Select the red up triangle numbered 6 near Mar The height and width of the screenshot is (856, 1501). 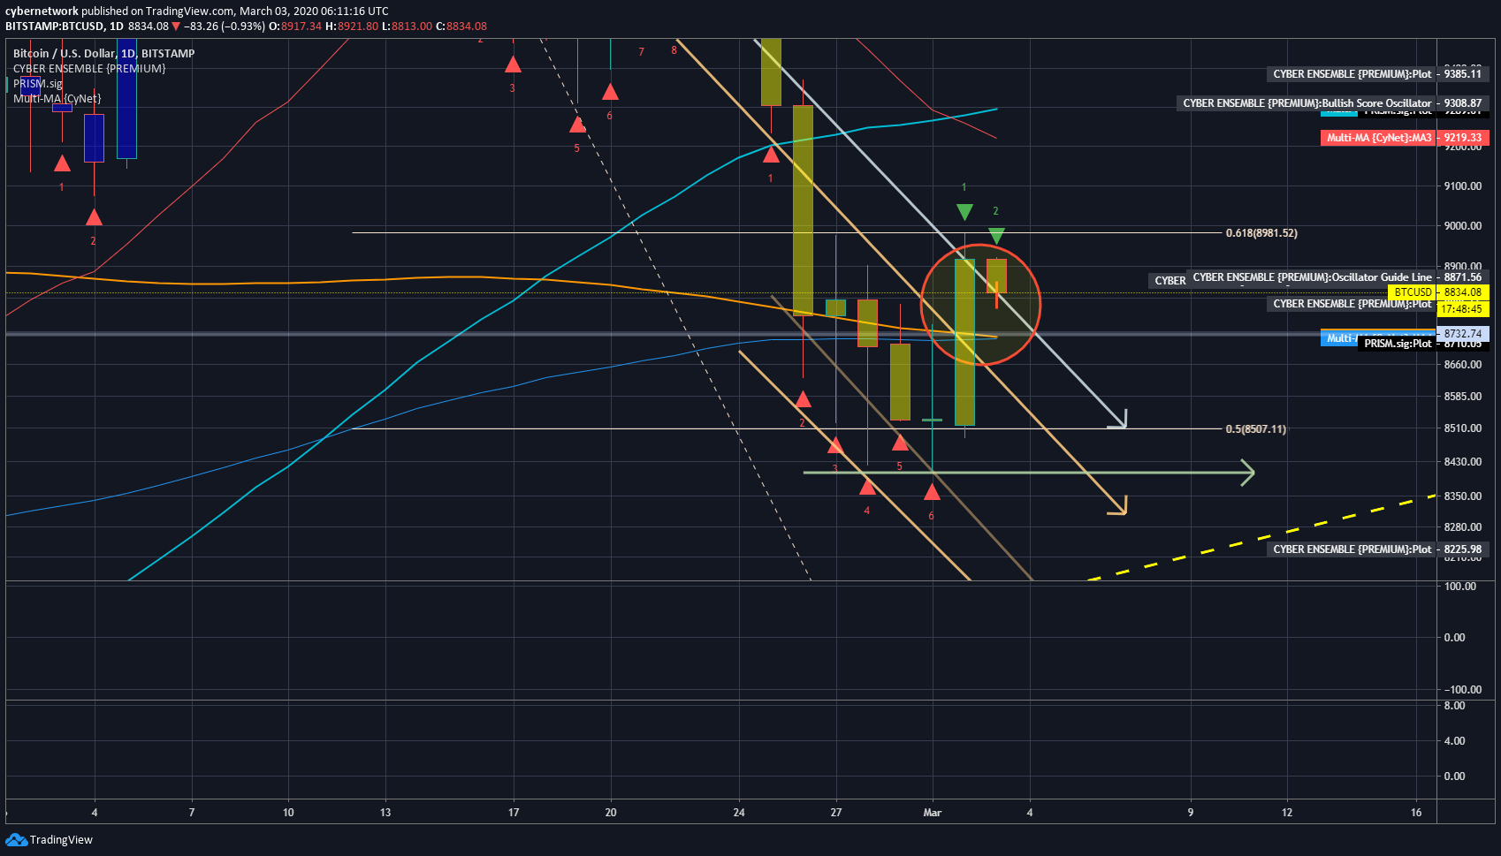(x=932, y=491)
